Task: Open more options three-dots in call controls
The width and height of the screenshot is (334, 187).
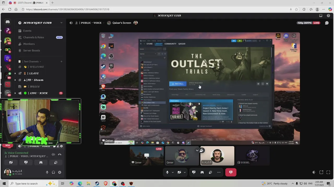Action: (219, 172)
